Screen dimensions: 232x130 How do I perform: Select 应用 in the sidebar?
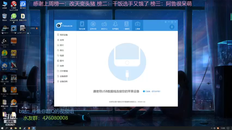point(61,40)
